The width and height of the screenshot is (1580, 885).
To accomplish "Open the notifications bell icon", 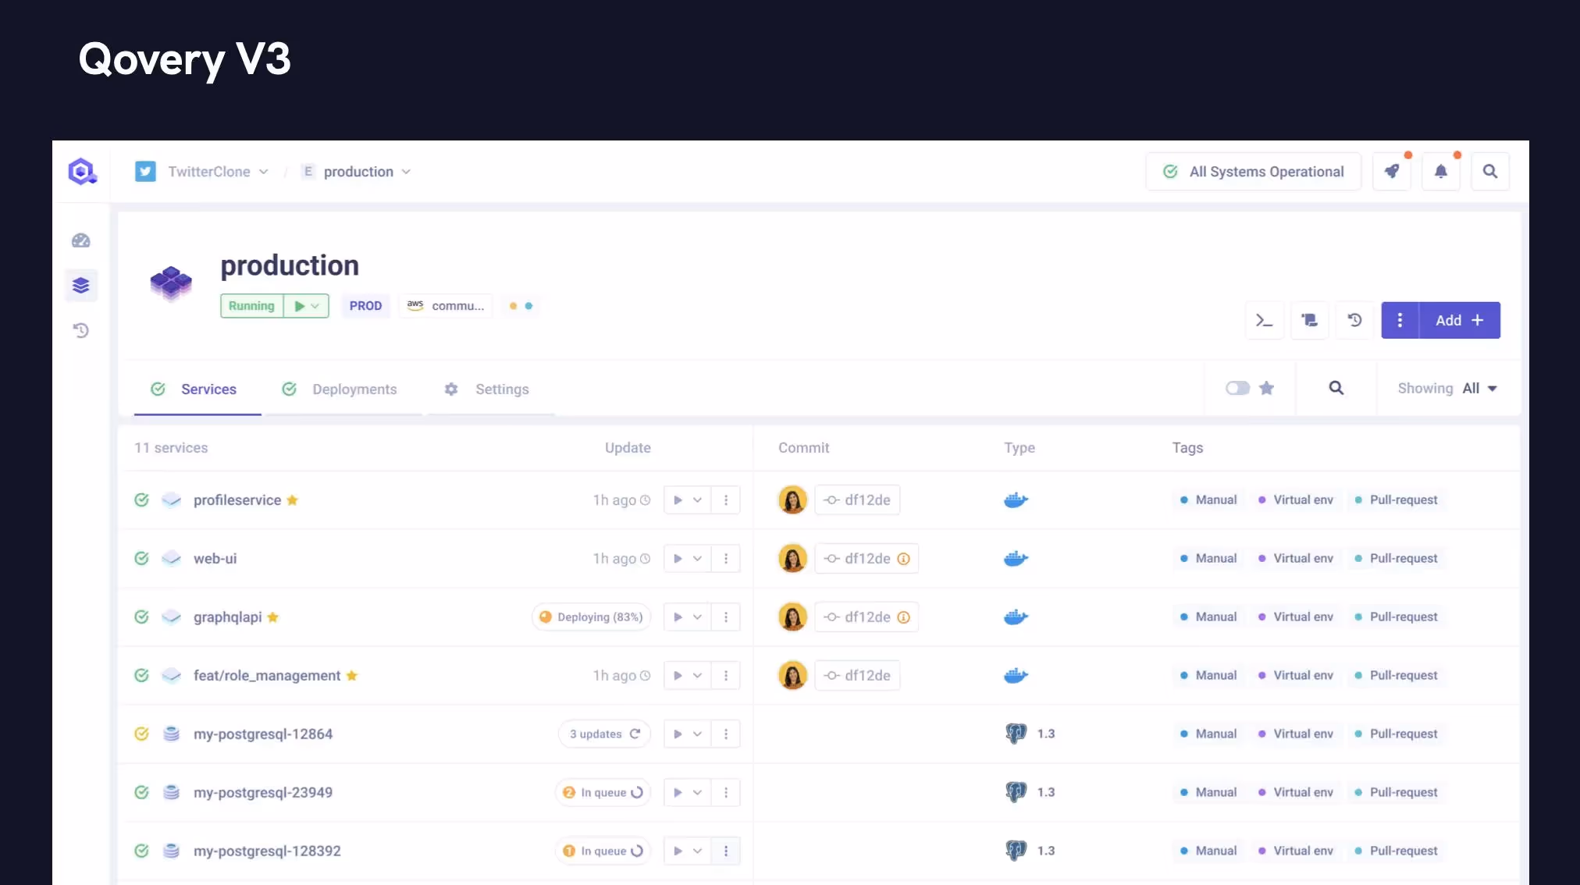I will (1441, 171).
